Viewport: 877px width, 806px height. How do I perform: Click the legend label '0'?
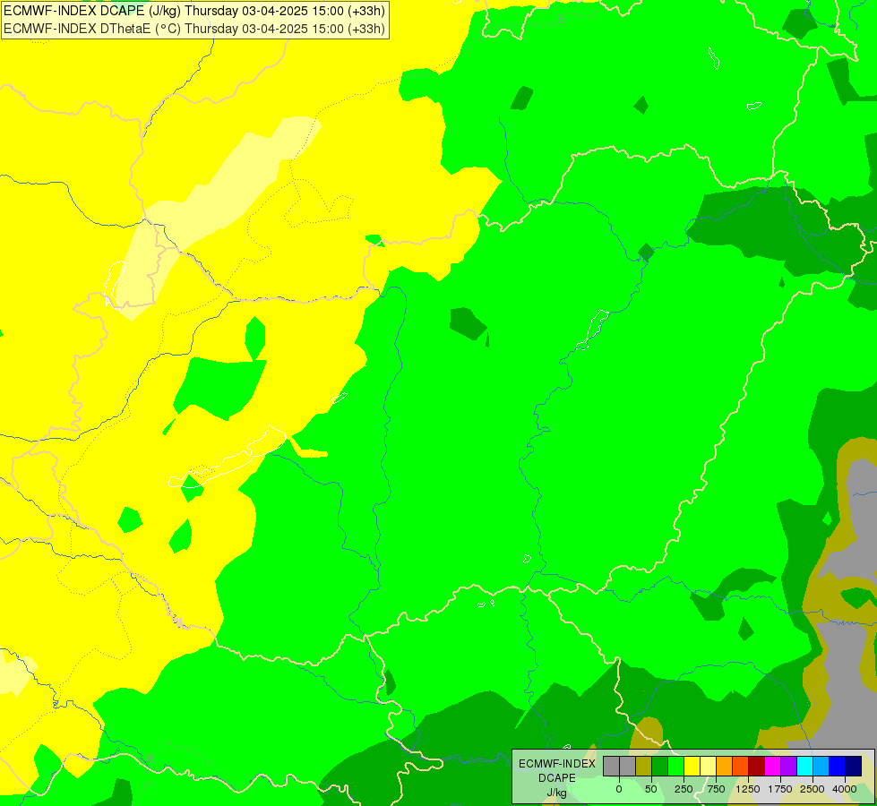coord(619,789)
